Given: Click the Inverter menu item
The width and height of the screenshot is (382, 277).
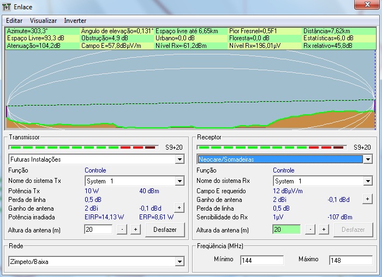Looking at the screenshot, I should [75, 20].
